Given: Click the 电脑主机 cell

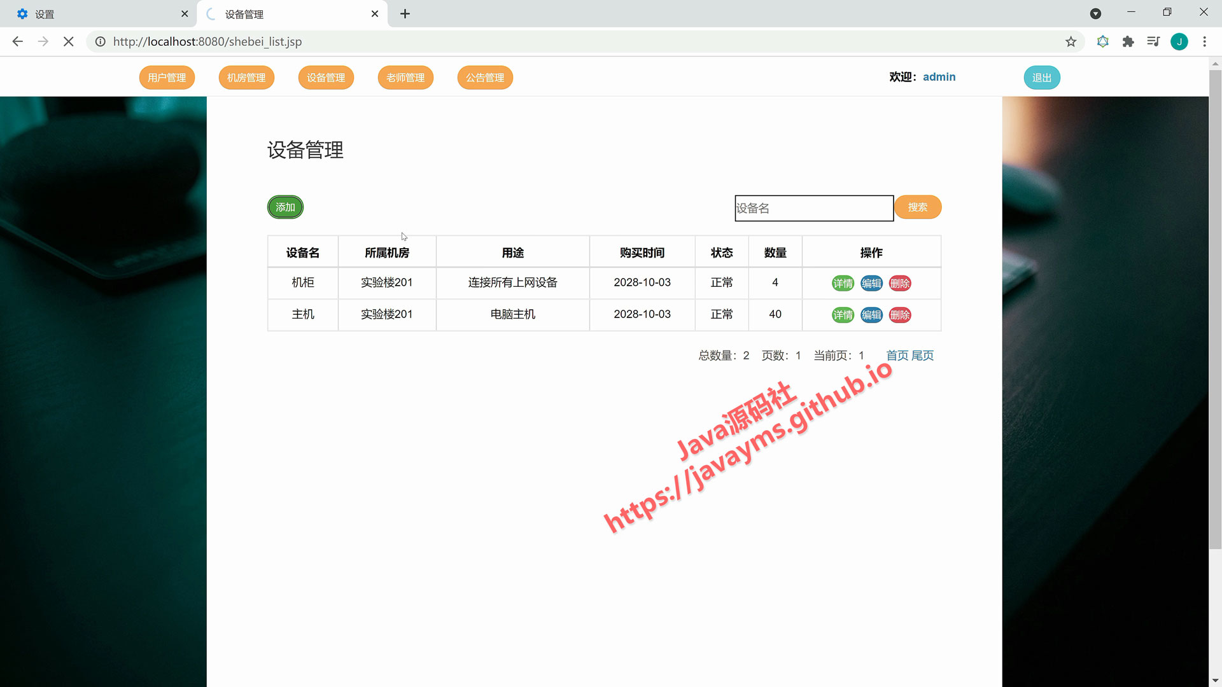Looking at the screenshot, I should coord(513,314).
